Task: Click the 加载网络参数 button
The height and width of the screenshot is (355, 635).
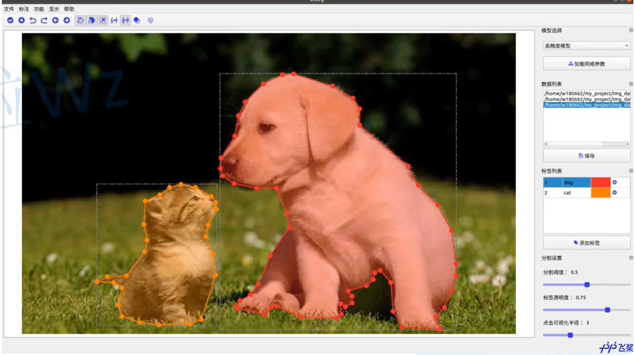Action: tap(587, 64)
